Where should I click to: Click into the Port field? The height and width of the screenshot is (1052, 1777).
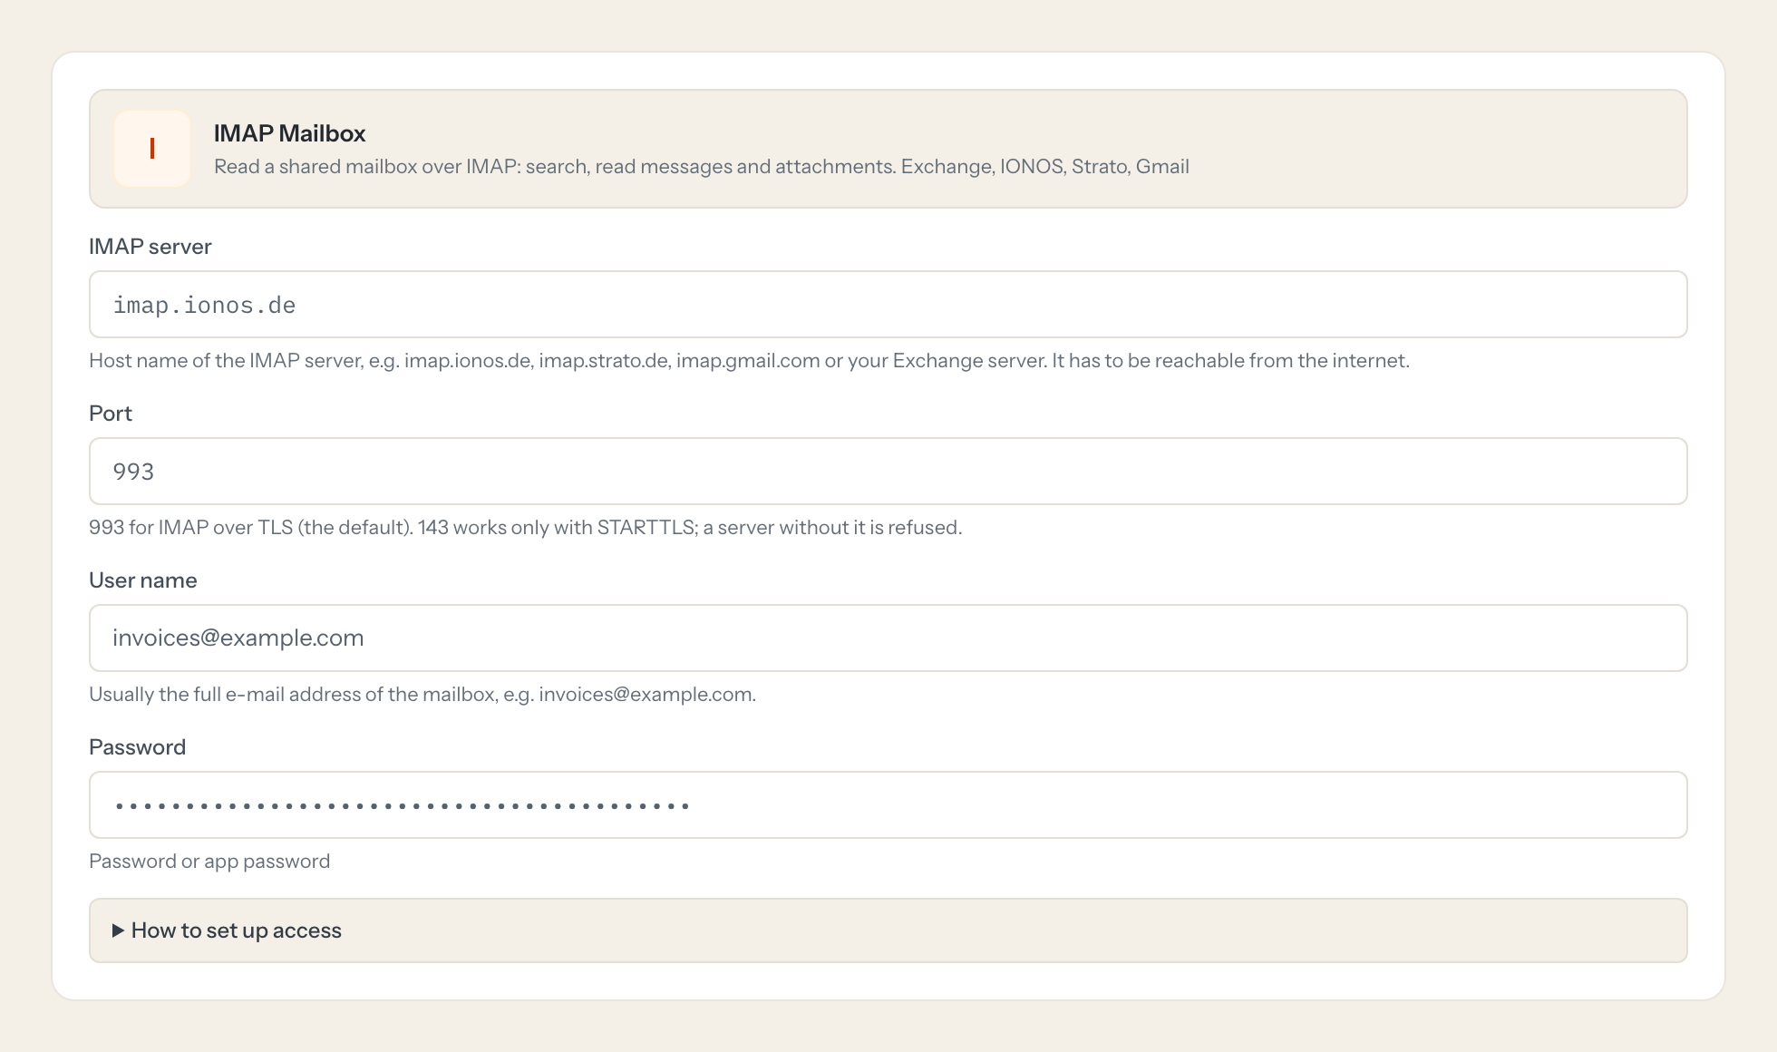(888, 472)
